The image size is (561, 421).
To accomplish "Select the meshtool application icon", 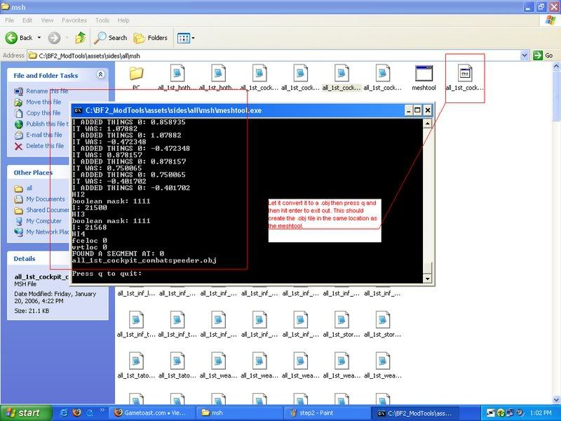I will point(424,77).
